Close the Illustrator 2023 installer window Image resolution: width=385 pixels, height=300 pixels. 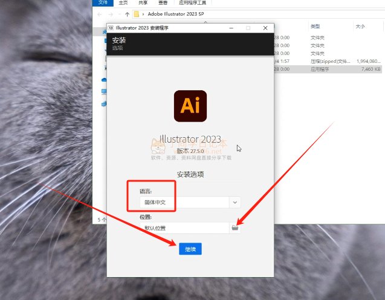tap(265, 28)
